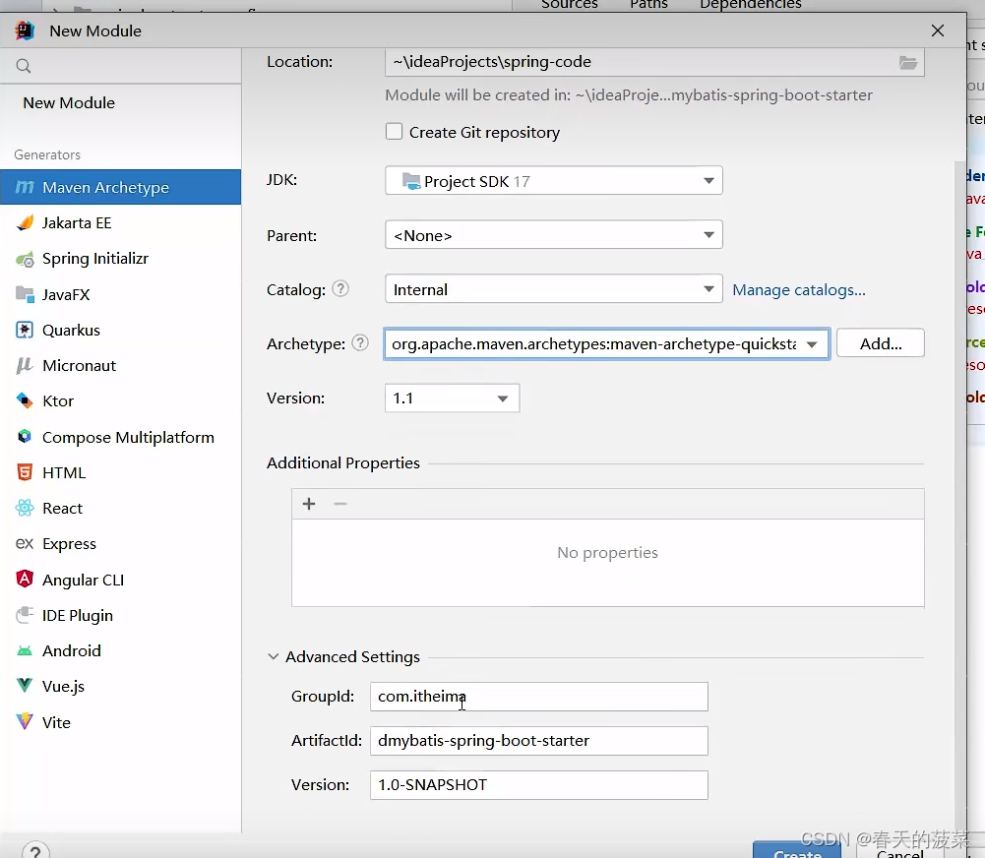Click the ArtifactId field
The height and width of the screenshot is (858, 985).
[x=538, y=741]
